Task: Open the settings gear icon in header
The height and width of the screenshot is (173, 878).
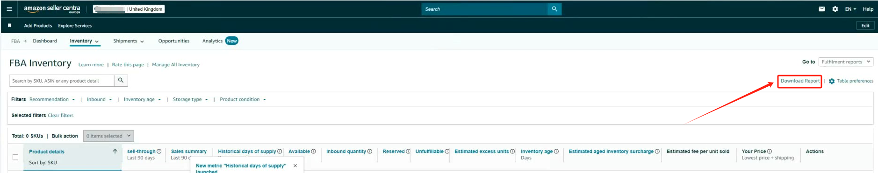Action: click(x=835, y=9)
